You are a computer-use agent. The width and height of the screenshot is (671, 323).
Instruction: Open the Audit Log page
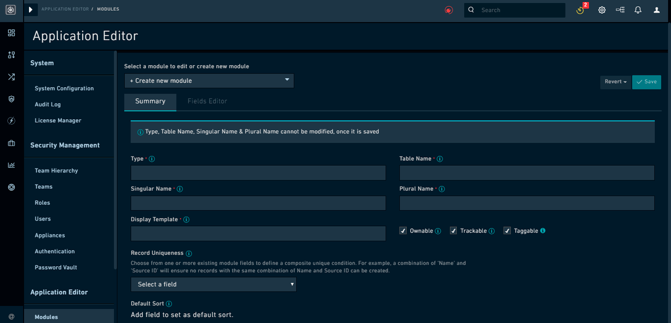pos(47,104)
